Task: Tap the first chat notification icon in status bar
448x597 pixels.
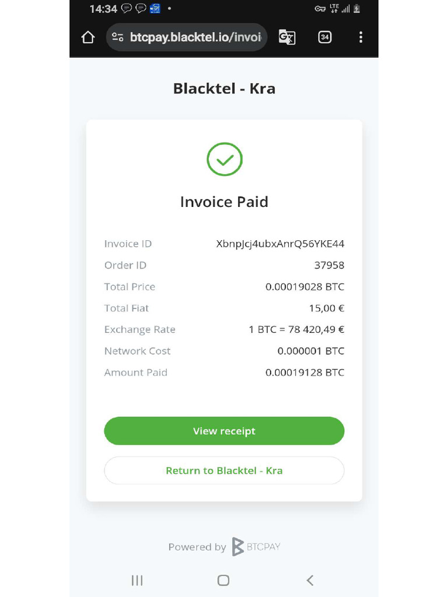Action: click(126, 9)
